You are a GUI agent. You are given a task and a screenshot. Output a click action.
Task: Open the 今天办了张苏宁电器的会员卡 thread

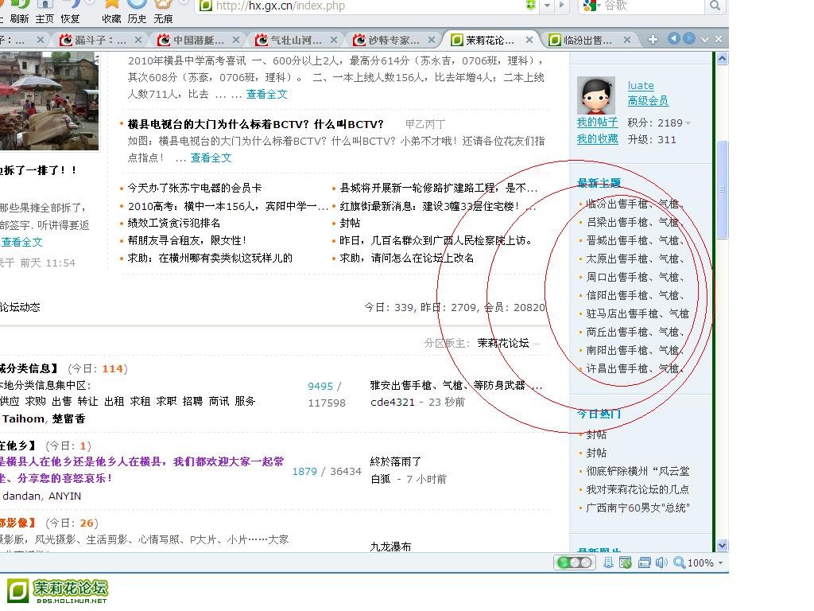pos(195,188)
